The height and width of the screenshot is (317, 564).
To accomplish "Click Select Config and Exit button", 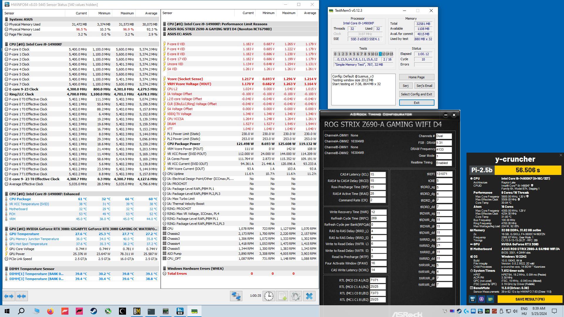I will click(416, 94).
